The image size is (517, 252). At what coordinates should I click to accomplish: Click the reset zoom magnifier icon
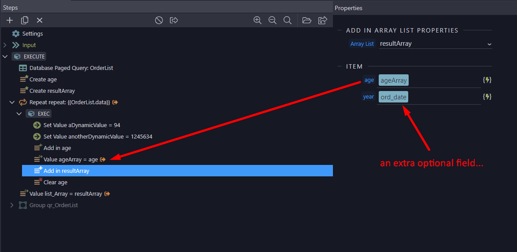click(x=288, y=20)
